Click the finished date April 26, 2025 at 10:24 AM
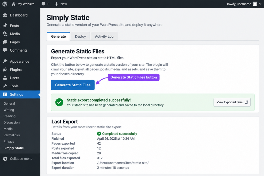Image resolution: width=264 pixels, height=176 pixels. click(x=116, y=139)
